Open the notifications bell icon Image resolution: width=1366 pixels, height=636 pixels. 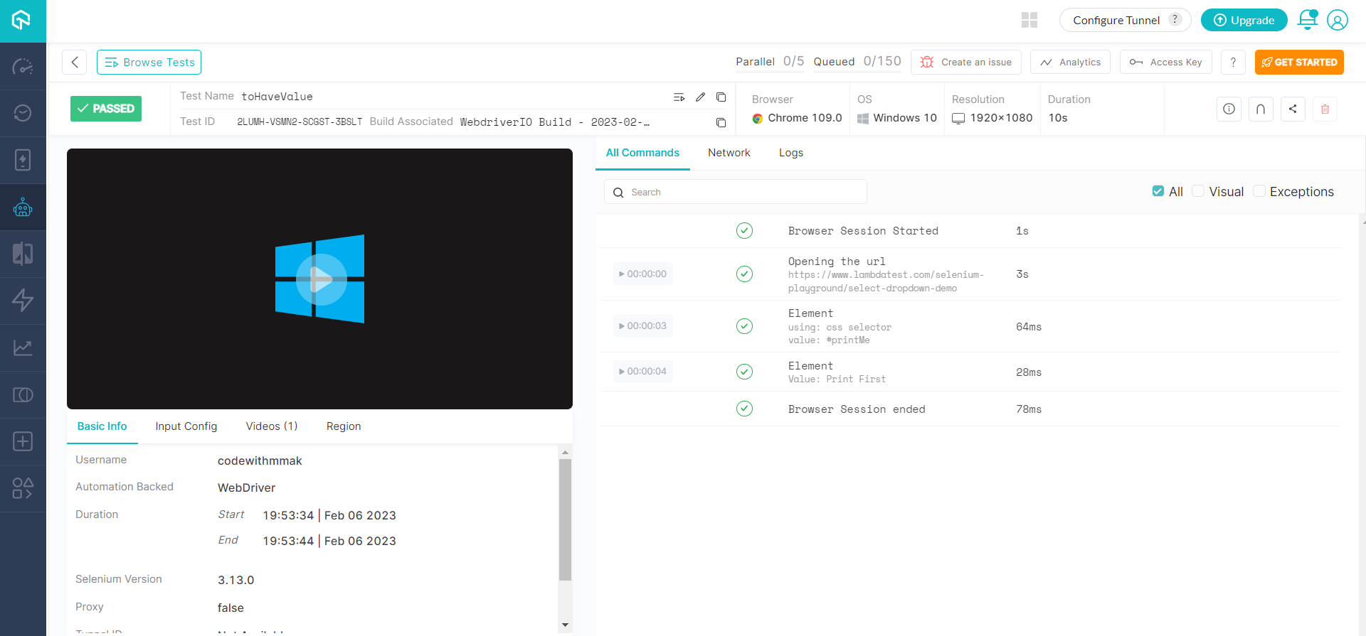[x=1308, y=20]
